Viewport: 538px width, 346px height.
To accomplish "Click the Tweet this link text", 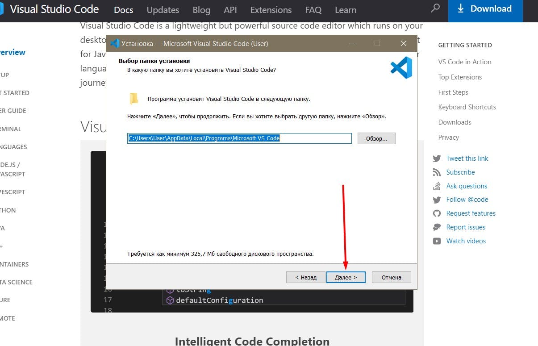I will pos(467,158).
